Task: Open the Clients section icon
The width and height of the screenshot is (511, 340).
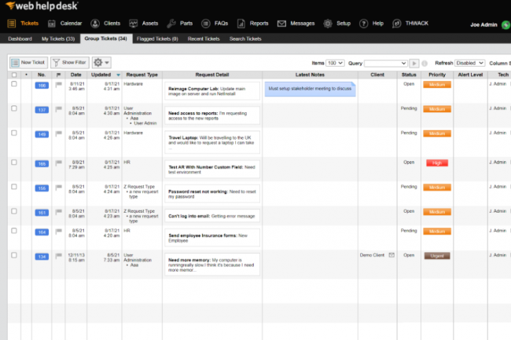Action: pyautogui.click(x=95, y=24)
